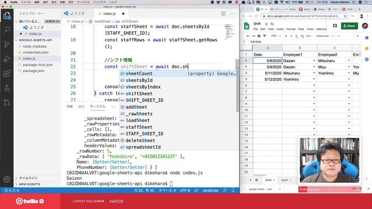Add a new sheet
The width and height of the screenshot is (372, 209).
click(251, 180)
